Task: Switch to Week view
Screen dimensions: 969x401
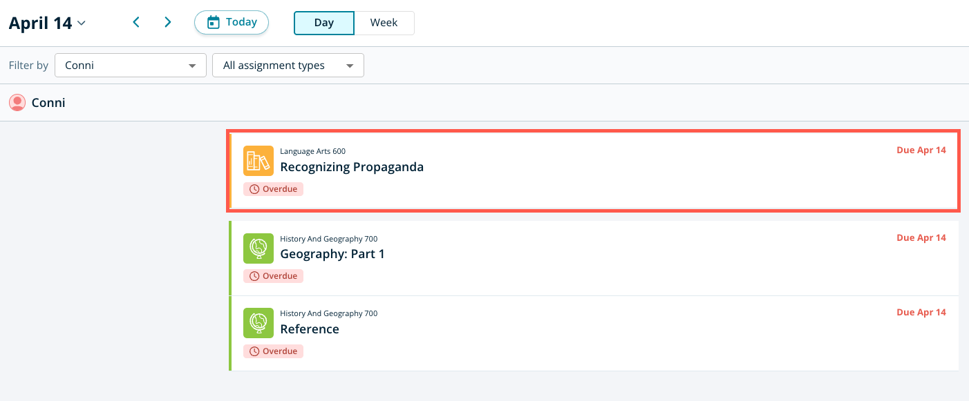Action: pyautogui.click(x=384, y=23)
